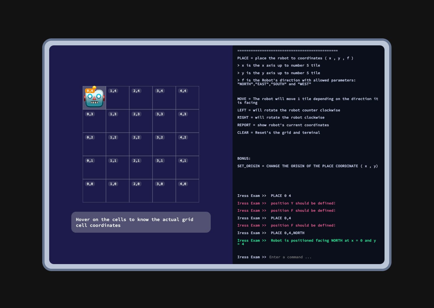Click the error 'position Y should be defined!'
Screen dimensions: 434x308
pyautogui.click(x=303, y=203)
